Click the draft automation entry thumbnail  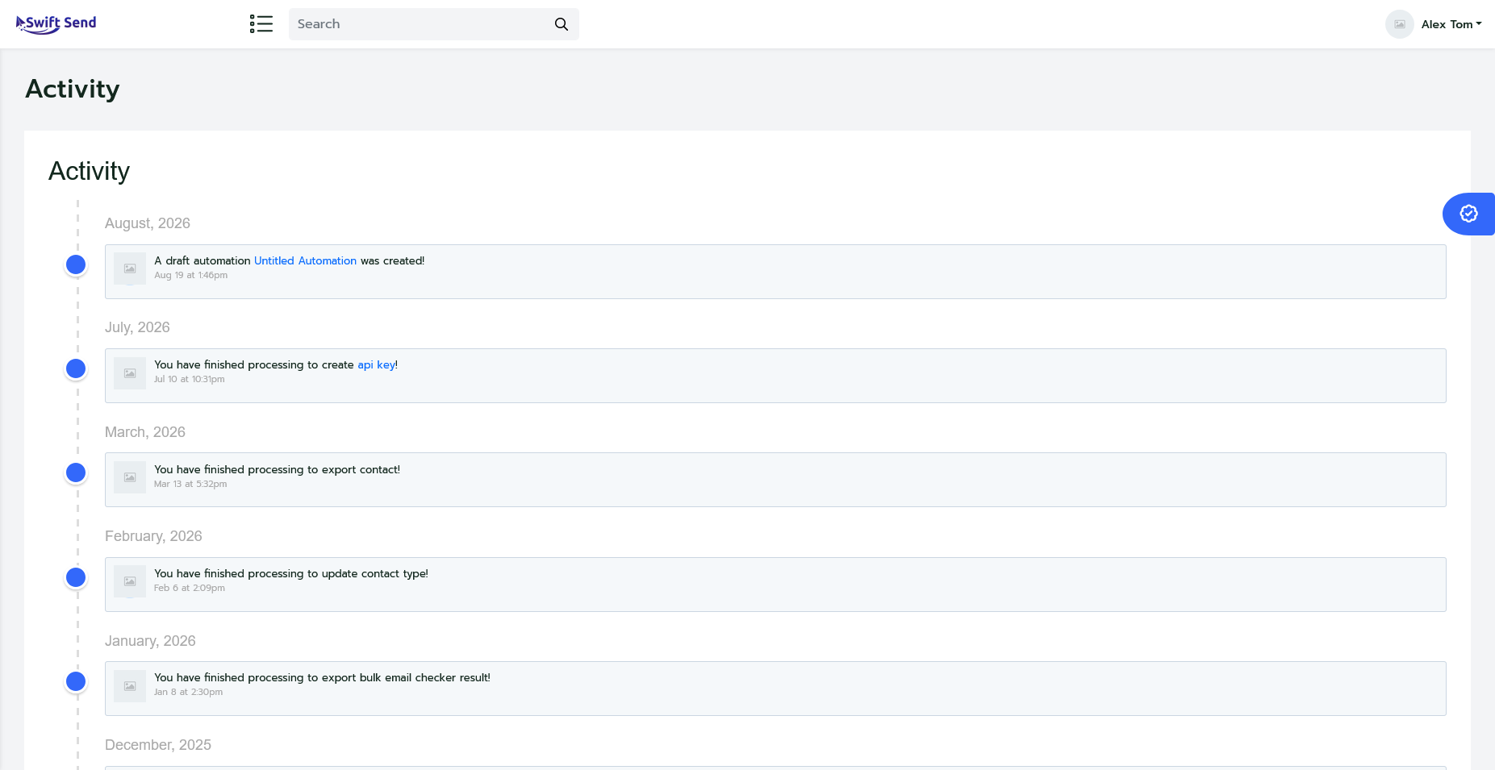click(130, 268)
